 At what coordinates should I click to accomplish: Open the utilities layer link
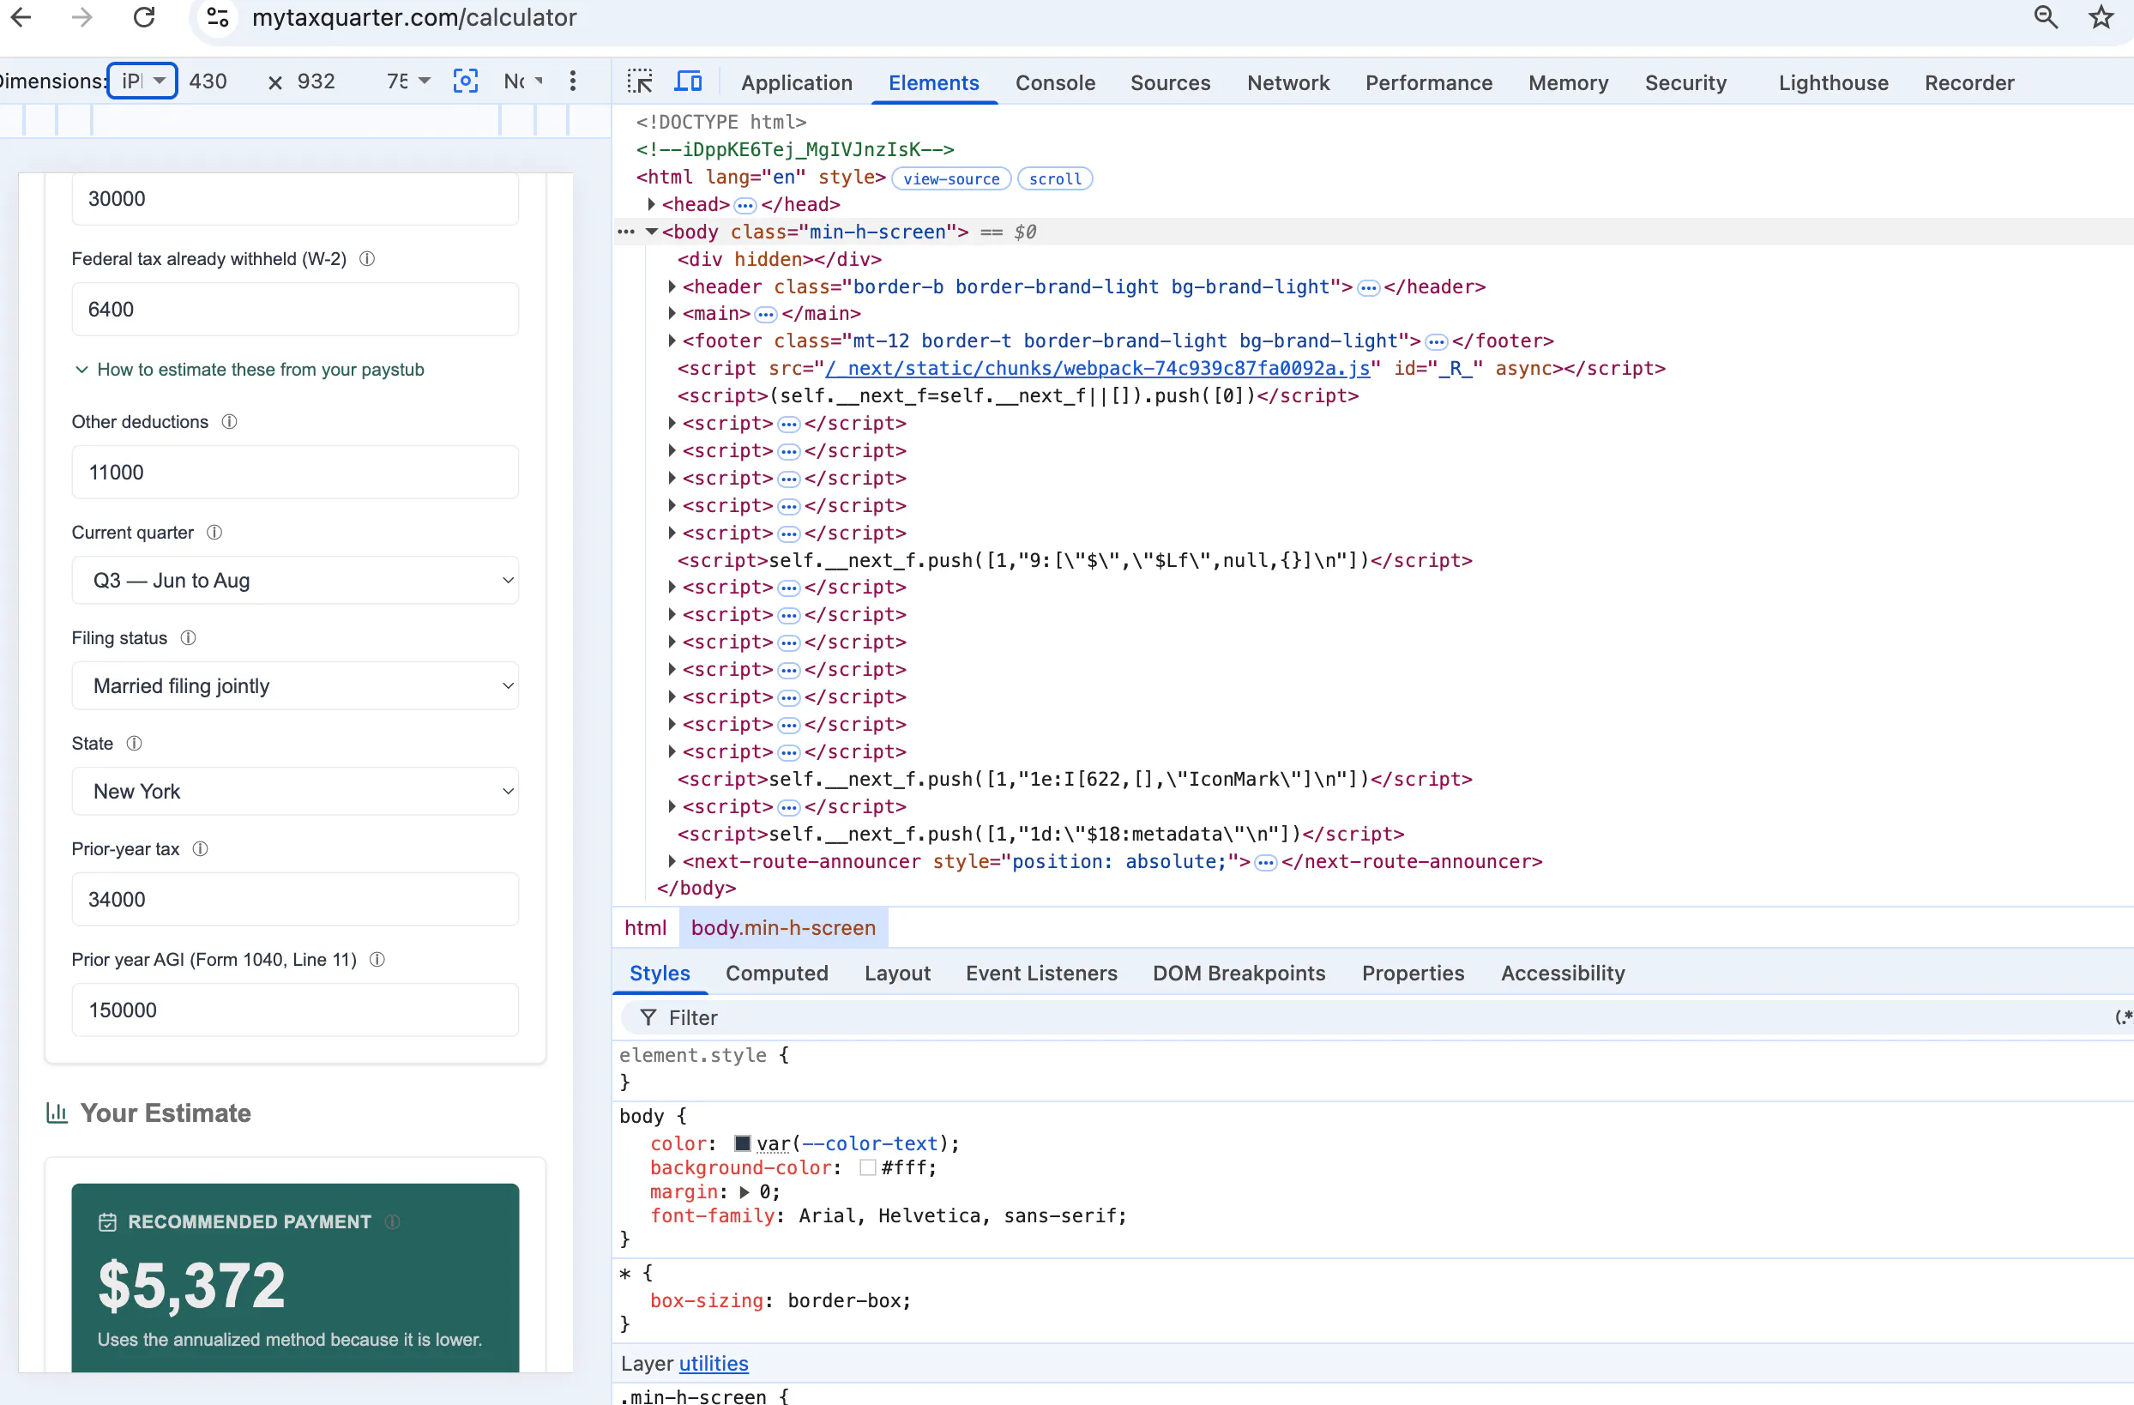(x=713, y=1364)
